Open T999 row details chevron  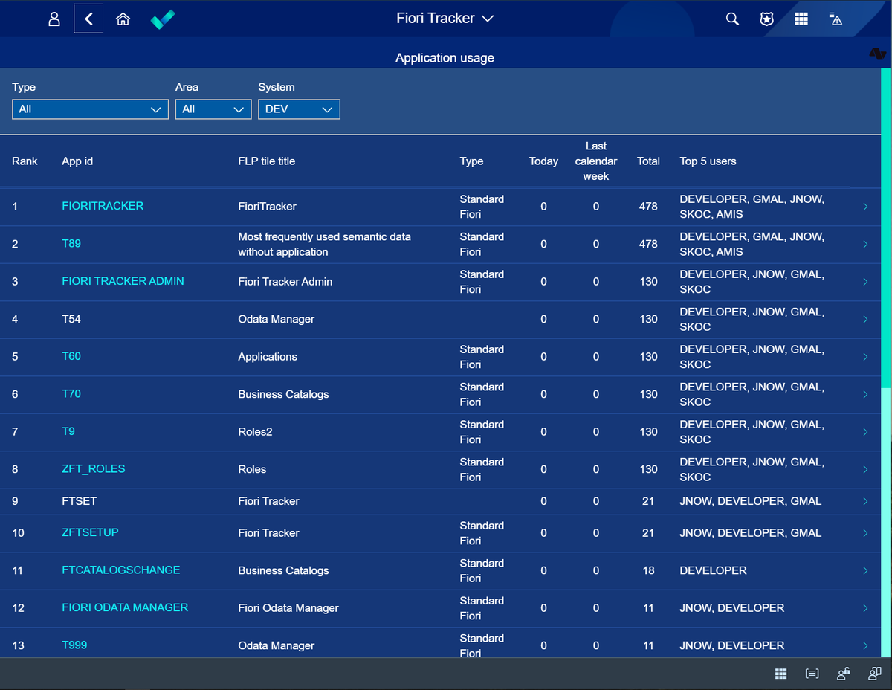pyautogui.click(x=865, y=645)
